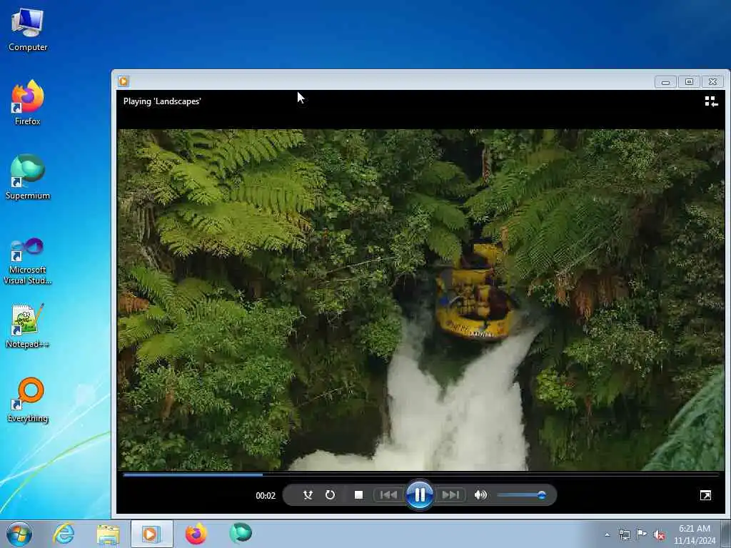The height and width of the screenshot is (548, 731).
Task: Click the playing video frame
Action: (420, 300)
